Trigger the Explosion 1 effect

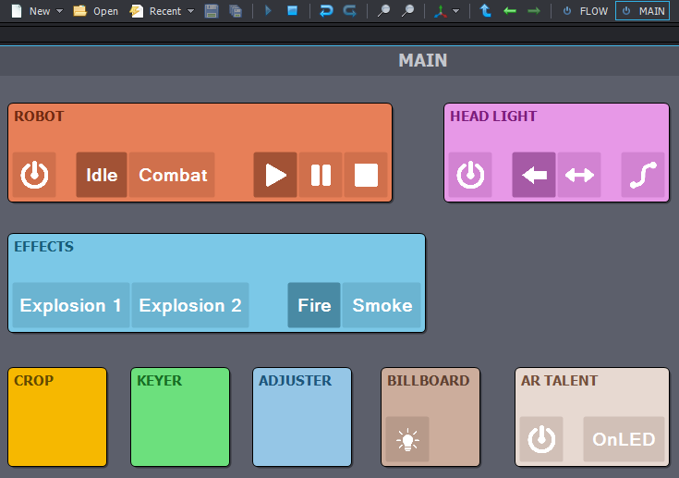tap(71, 305)
